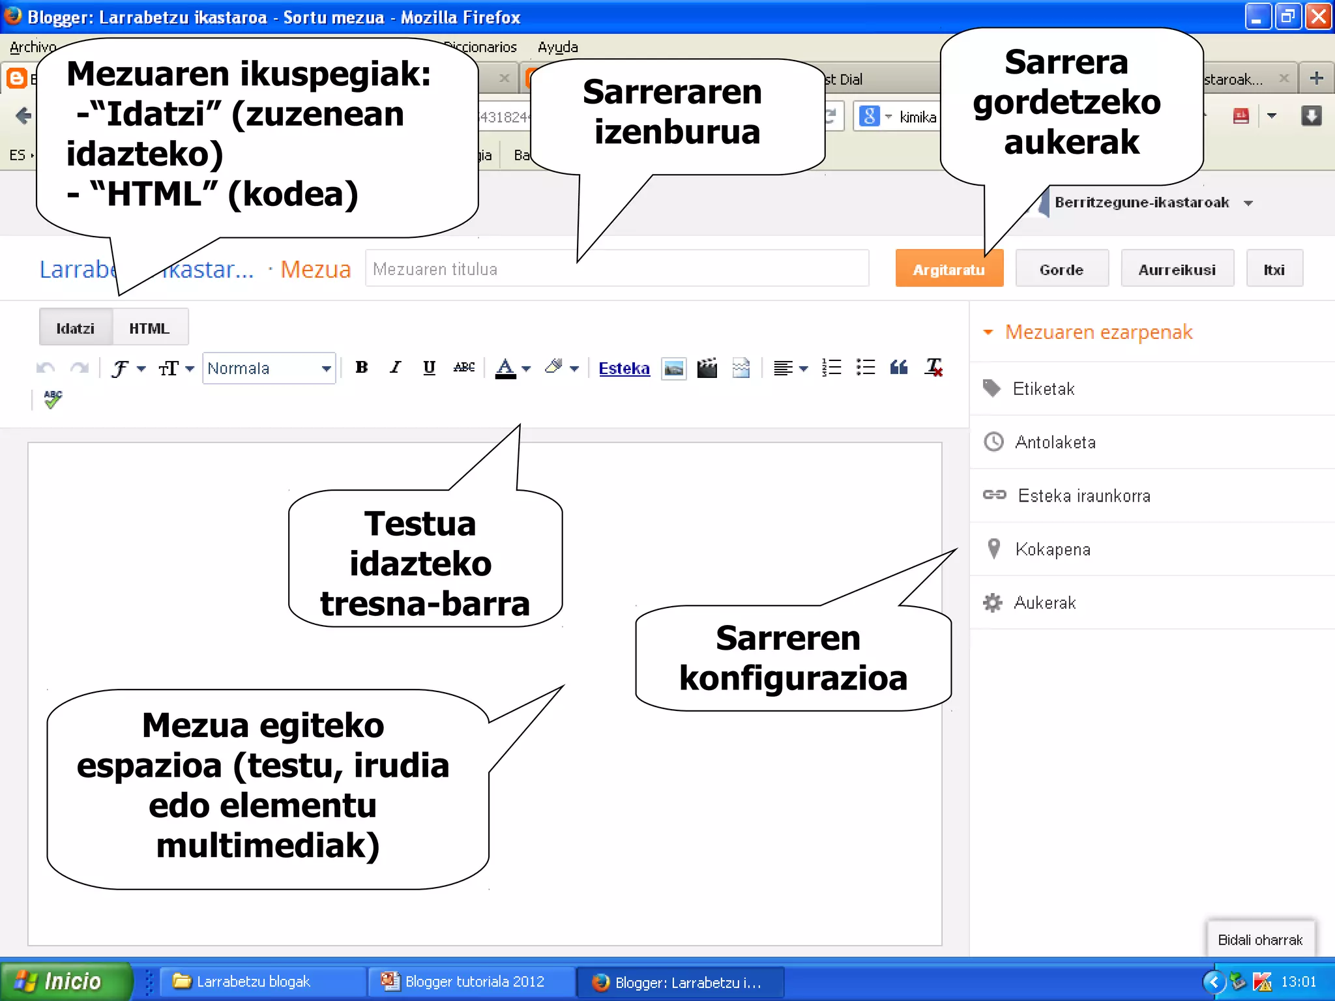Switch to Larrabetzu blogak taskbar folder
The width and height of the screenshot is (1335, 1001).
(262, 981)
